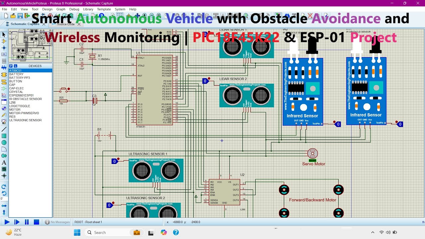The image size is (425, 239).
Task: Click the New Project toolbar icon
Action: pos(6,16)
